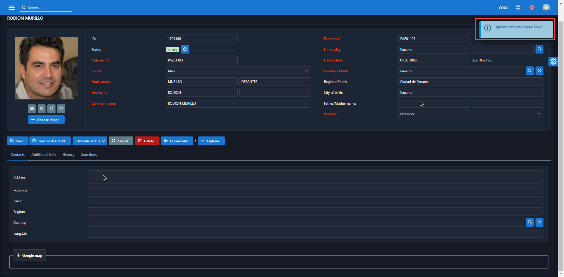Edit the DESANTES second family name
This screenshot has height=277, width=564.
coord(275,81)
